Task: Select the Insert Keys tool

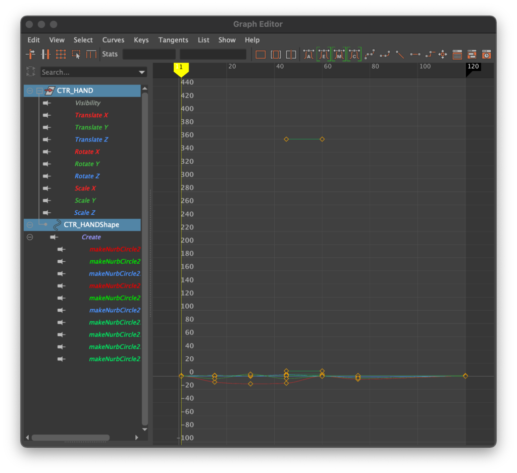Action: point(45,54)
